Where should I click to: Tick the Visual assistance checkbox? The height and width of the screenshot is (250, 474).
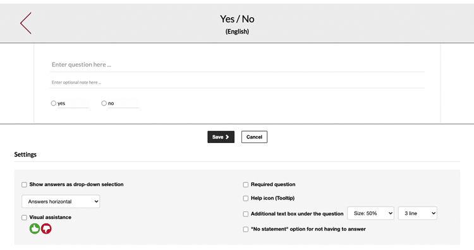(24, 218)
